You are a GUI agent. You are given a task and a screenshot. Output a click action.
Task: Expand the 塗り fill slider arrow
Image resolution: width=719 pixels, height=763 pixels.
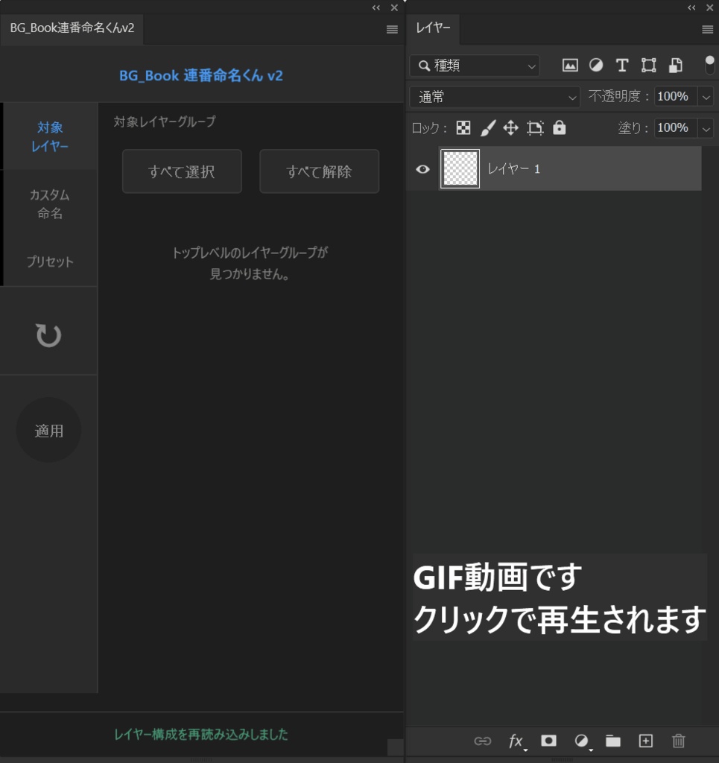tap(706, 128)
